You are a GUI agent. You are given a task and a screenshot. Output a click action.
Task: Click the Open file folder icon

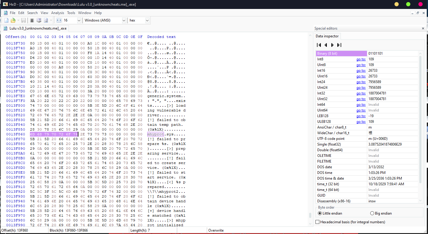(13, 20)
